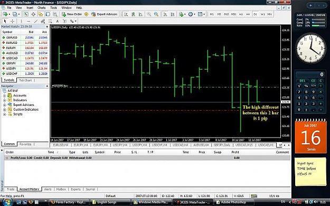Screen dimensions: 330x206
Task: Click calculator gadget 7 key
Action: tap(299, 92)
